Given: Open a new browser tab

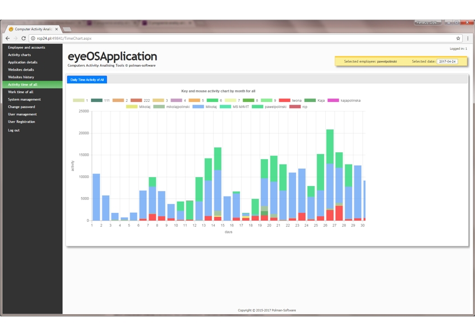Looking at the screenshot, I should (x=67, y=29).
